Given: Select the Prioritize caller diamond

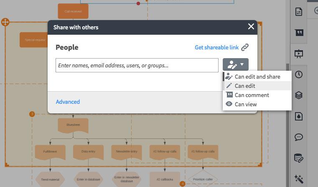Looking at the screenshot, I should (203, 179).
